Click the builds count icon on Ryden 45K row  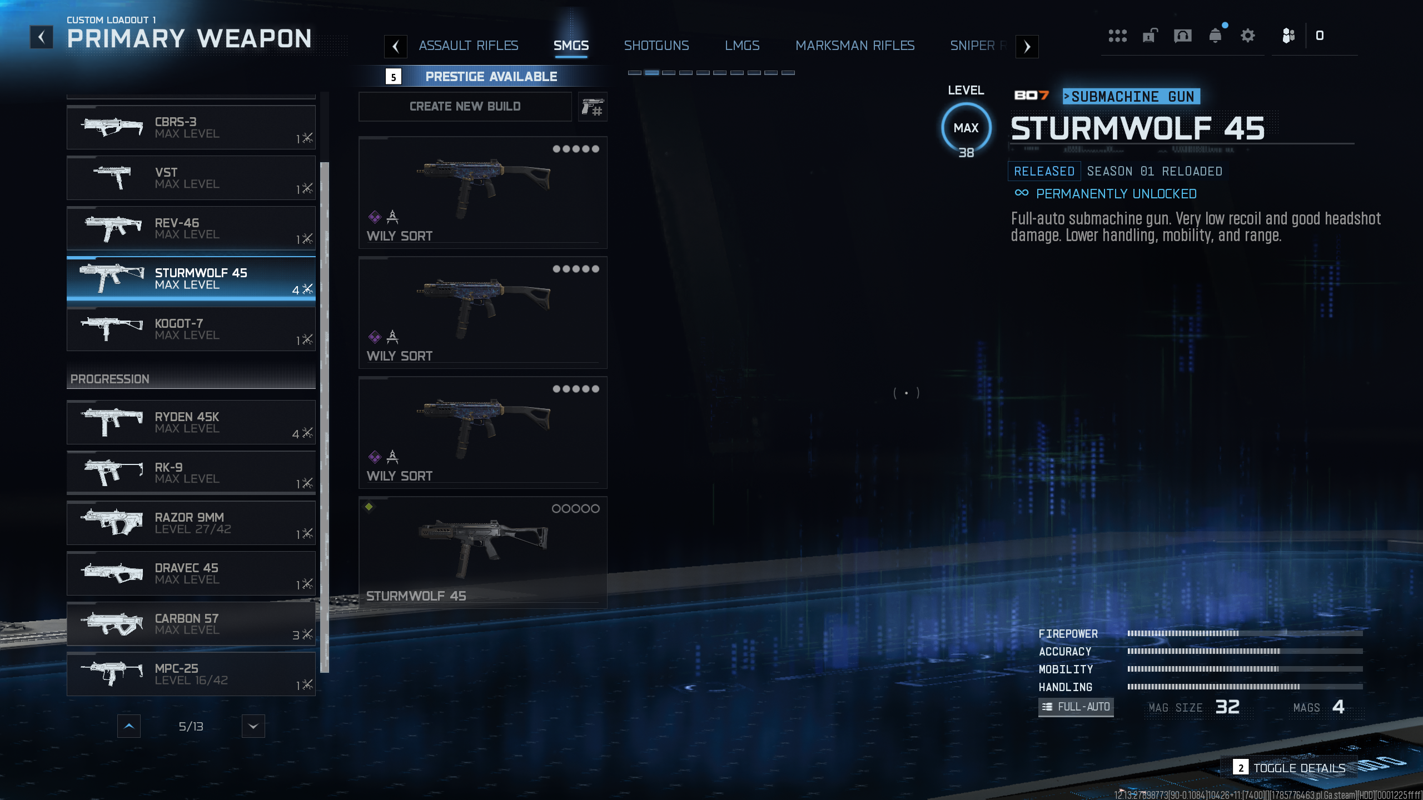tap(307, 433)
